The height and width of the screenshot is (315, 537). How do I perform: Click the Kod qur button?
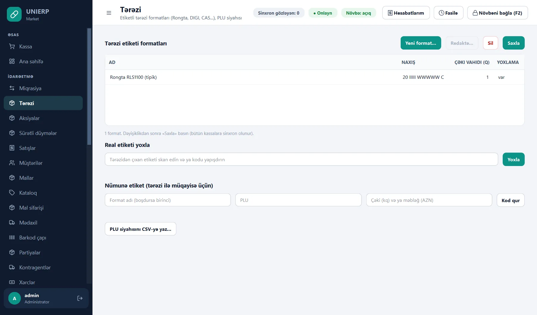[510, 200]
